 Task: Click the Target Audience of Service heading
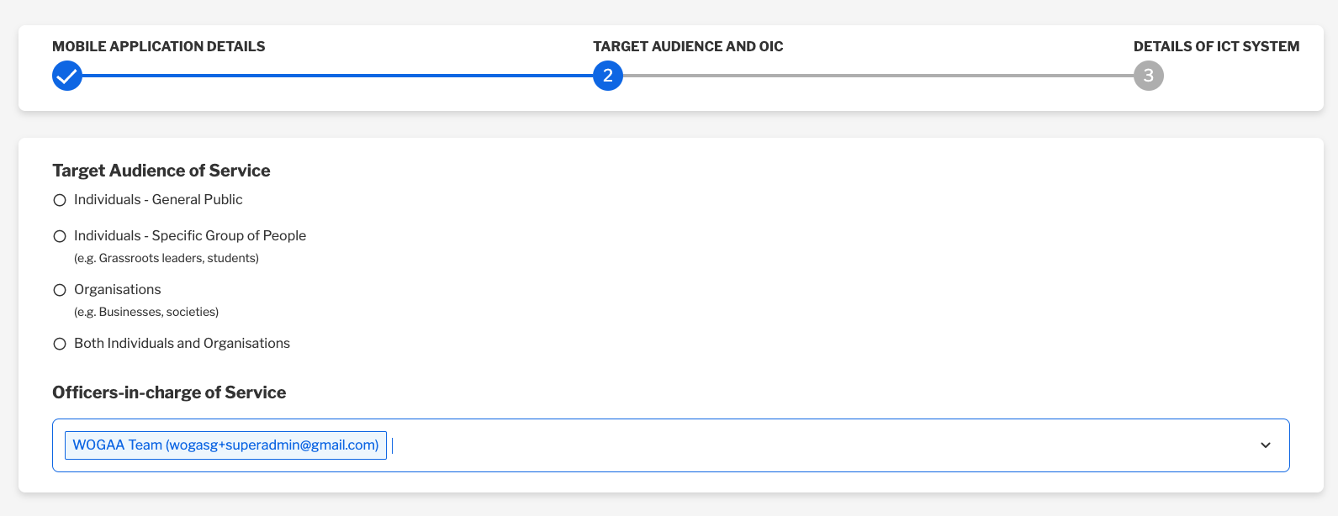[x=161, y=171]
